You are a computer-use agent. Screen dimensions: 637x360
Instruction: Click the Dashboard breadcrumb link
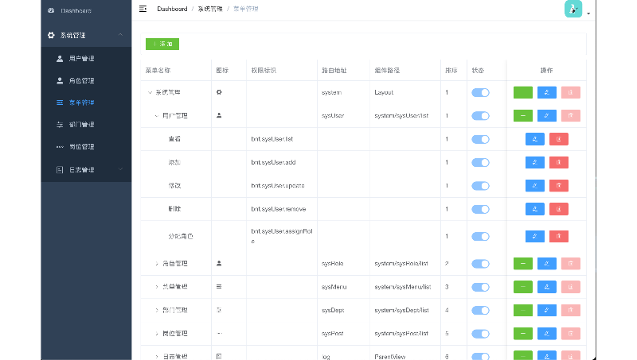coord(172,9)
